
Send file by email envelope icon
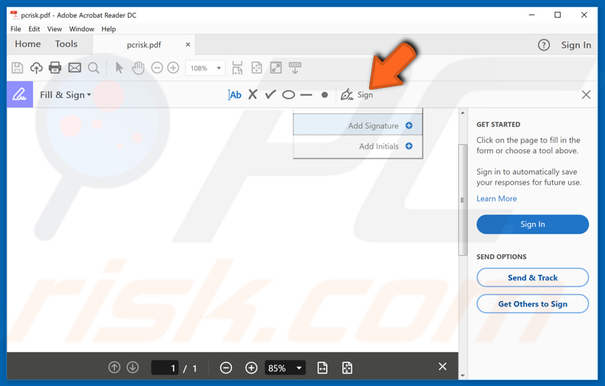coord(74,68)
